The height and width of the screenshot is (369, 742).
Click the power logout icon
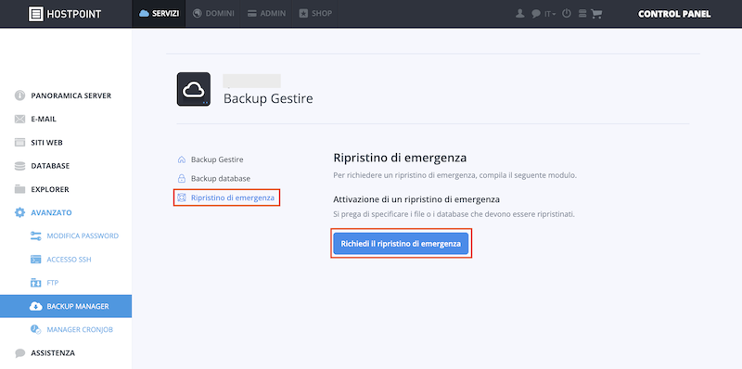point(567,14)
